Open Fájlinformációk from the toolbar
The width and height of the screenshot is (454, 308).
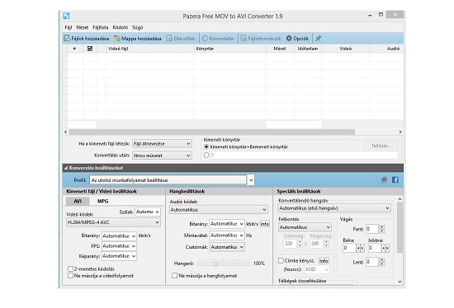tap(261, 39)
